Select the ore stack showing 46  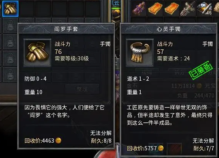tap(204, 8)
